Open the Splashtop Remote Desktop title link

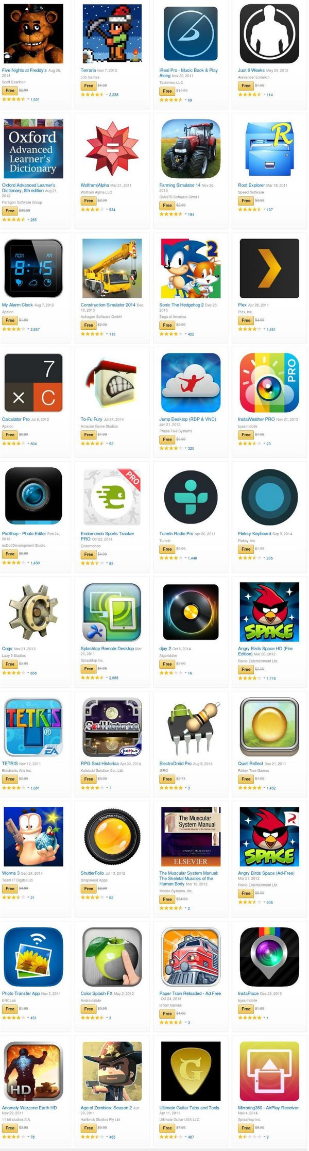coord(107,649)
